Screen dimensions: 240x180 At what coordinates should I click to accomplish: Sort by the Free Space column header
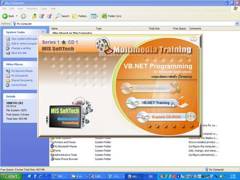pyautogui.click(x=174, y=28)
